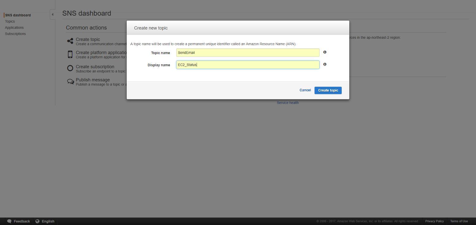Click the Display name input field
476x225 pixels.
click(x=248, y=65)
